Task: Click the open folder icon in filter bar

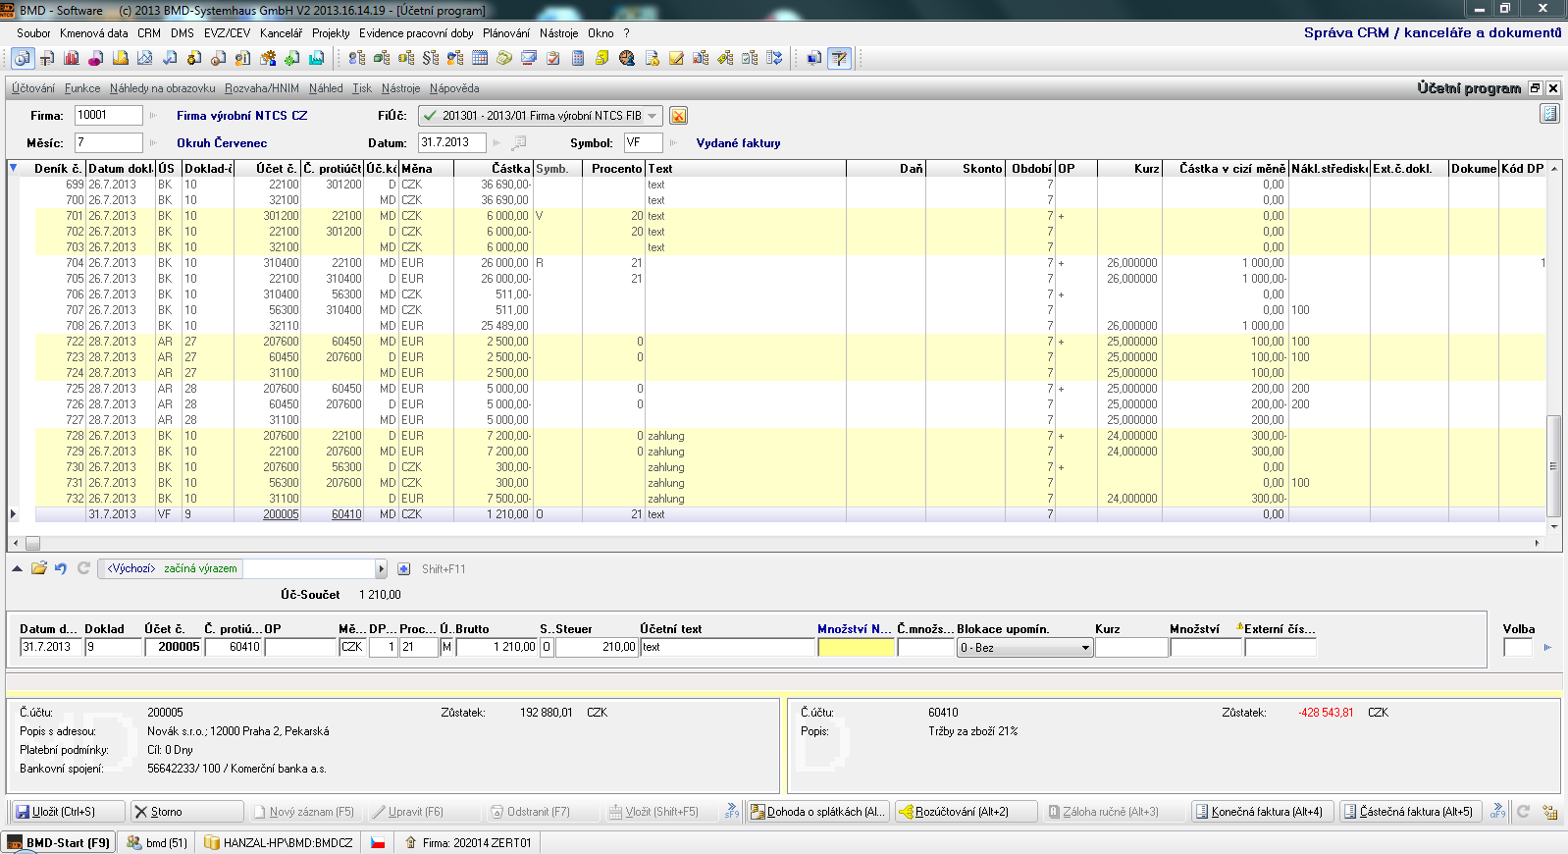Action: point(39,568)
